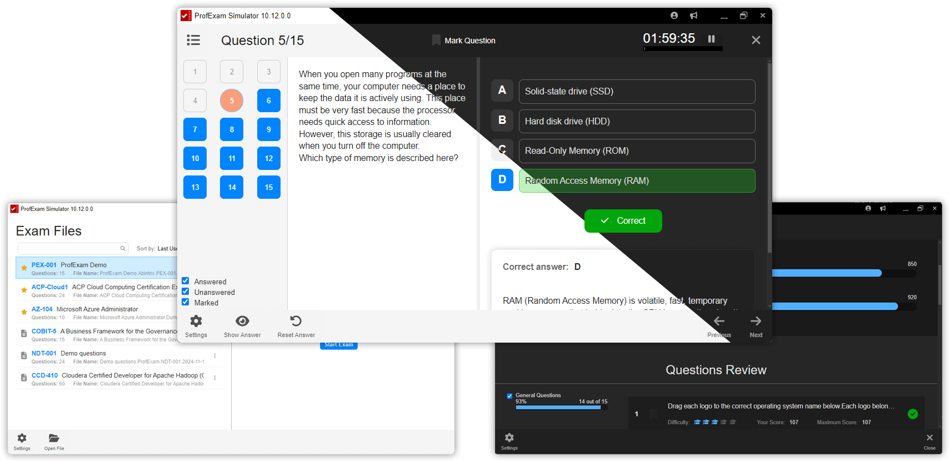Select the NDT-001 Demo questions file
Viewport: 950px width, 462px height.
(x=119, y=356)
